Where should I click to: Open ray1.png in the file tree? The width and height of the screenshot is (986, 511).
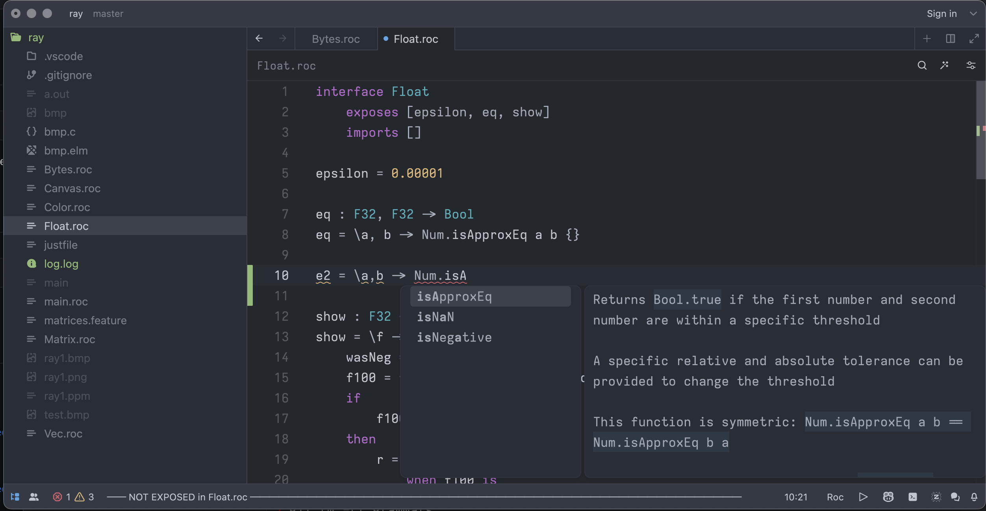tap(125, 377)
